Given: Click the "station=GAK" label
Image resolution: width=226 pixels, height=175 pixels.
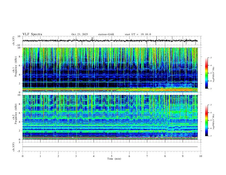Looking at the screenshot, I should coord(106,34).
